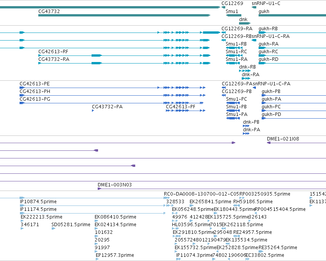The height and width of the screenshot is (261, 326).
Task: Select the CG43732 gene bar
Action: click(125, 15)
